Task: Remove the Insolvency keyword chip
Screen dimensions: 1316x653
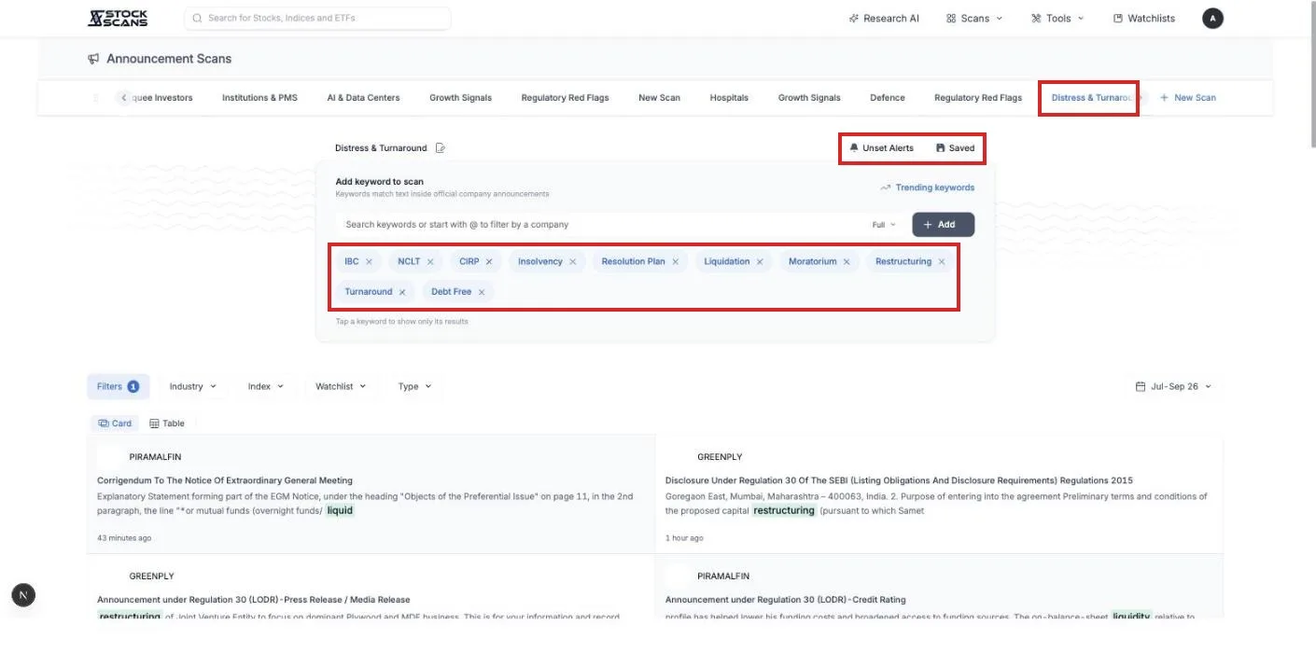Action: pos(572,261)
